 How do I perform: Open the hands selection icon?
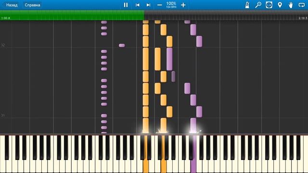(x=291, y=5)
